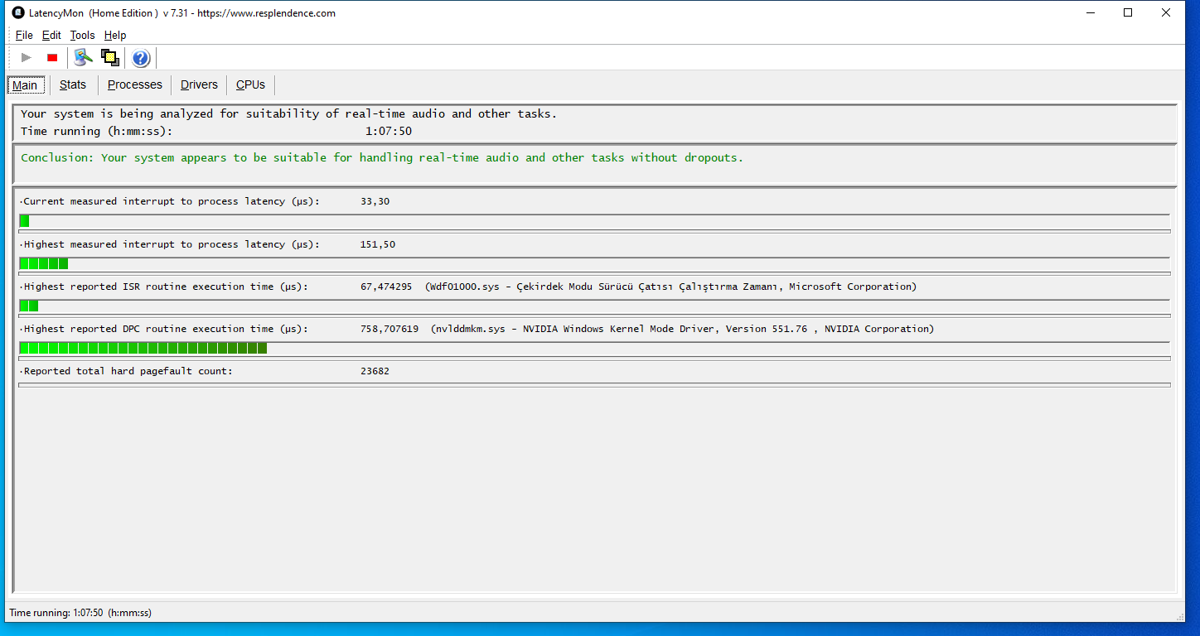The width and height of the screenshot is (1200, 636).
Task: Click the computer with magnifier toolbar icon
Action: [x=83, y=57]
